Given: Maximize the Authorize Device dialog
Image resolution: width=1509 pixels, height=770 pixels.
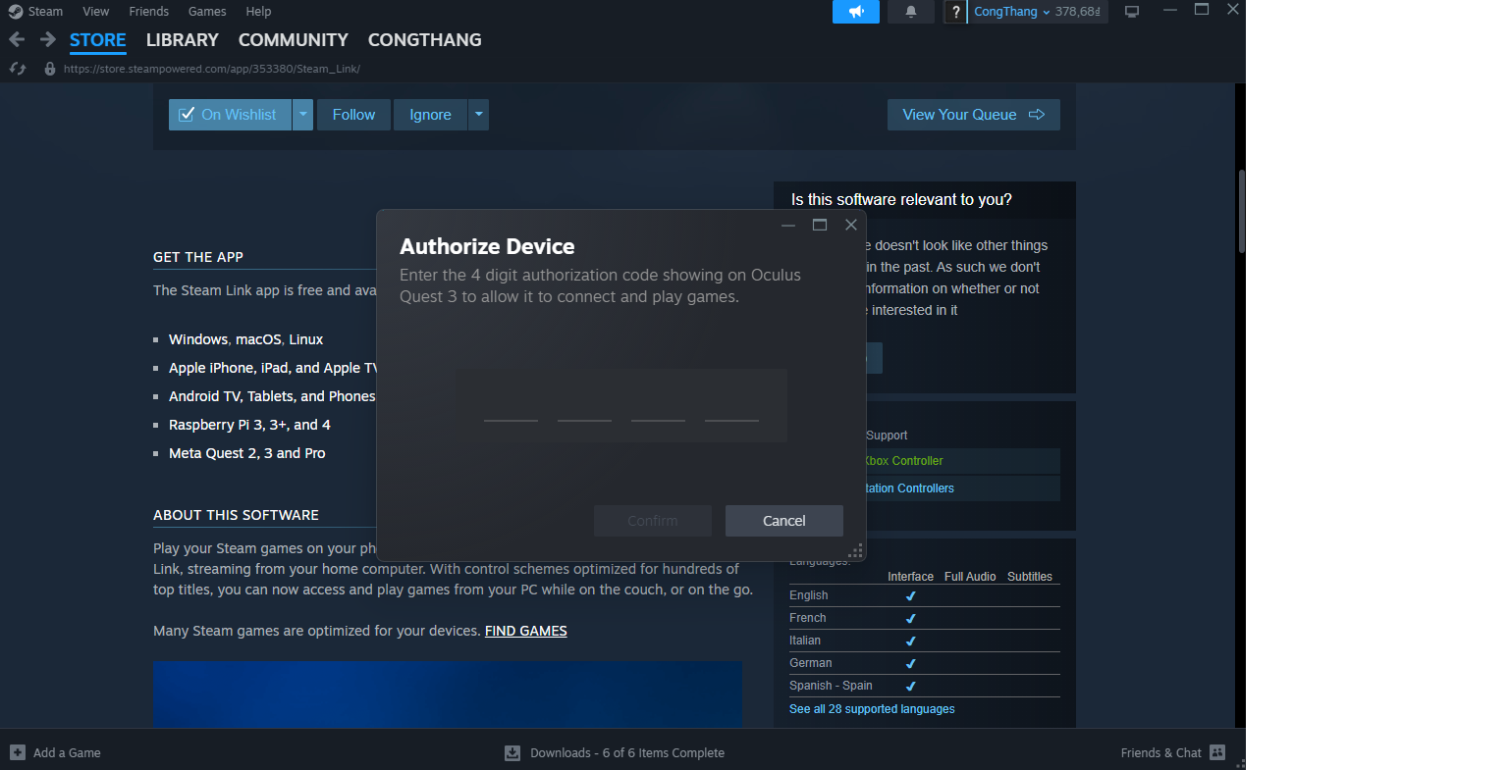Looking at the screenshot, I should click(820, 225).
